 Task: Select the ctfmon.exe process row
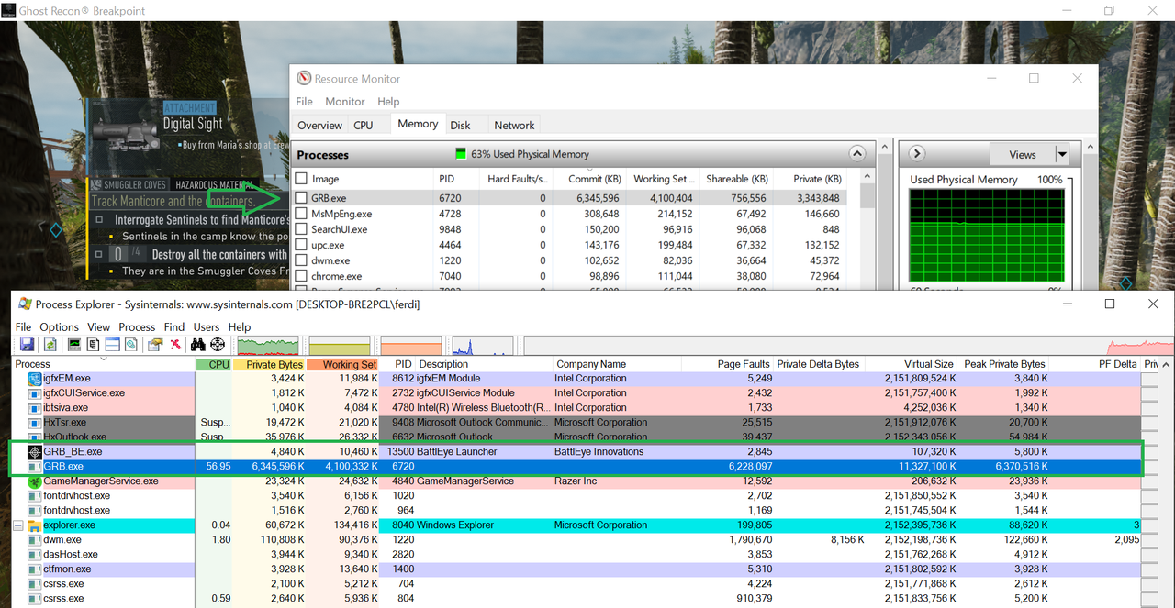(x=576, y=569)
